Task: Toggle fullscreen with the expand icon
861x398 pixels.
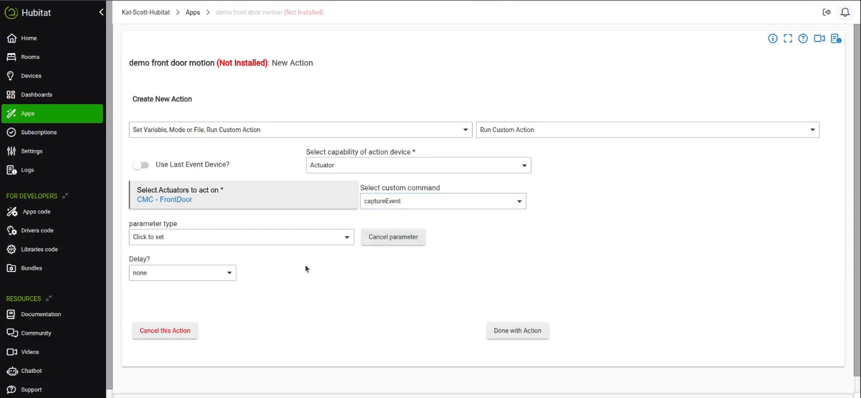Action: (x=788, y=39)
